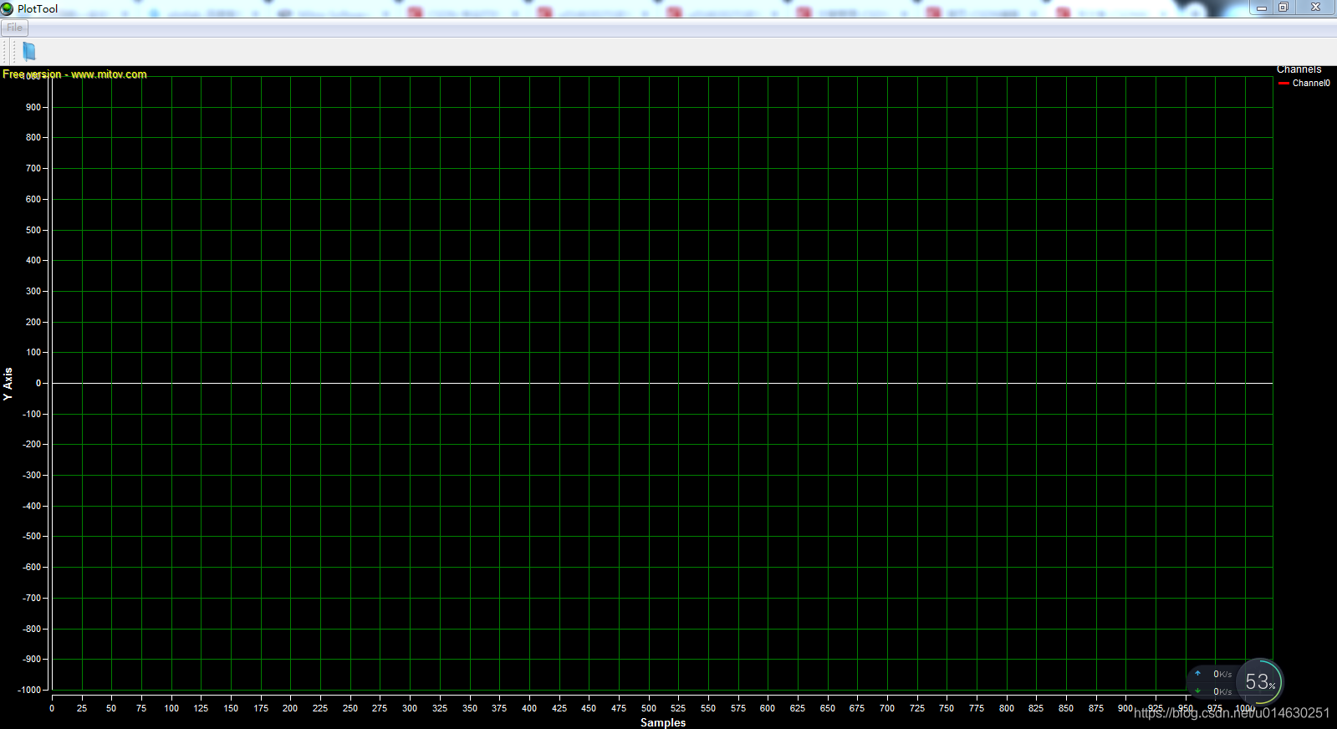Viewport: 1337px width, 729px height.
Task: Click the 100 tick label on Samples axis
Action: pyautogui.click(x=171, y=708)
